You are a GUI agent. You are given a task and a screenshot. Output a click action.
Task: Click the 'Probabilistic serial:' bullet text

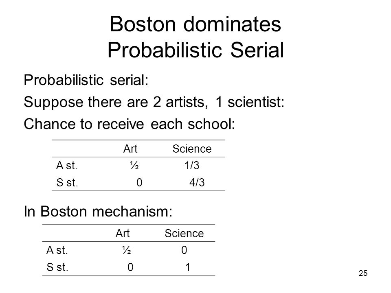click(x=86, y=80)
